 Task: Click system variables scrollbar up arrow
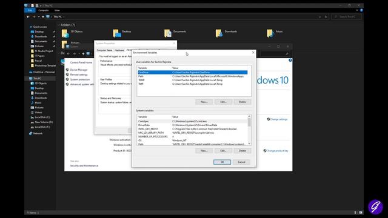(249, 116)
